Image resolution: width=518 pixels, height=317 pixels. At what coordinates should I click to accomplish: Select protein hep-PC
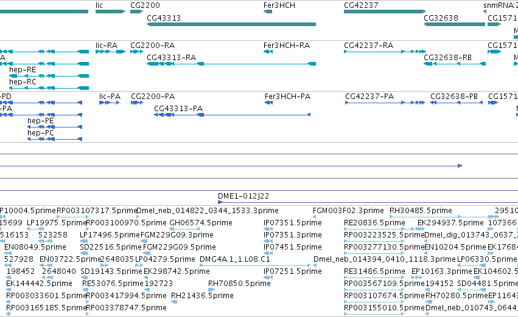(x=55, y=139)
